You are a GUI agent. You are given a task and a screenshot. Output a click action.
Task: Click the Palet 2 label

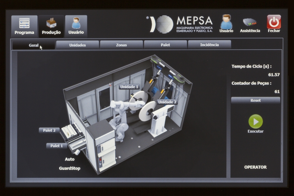pos(49,130)
